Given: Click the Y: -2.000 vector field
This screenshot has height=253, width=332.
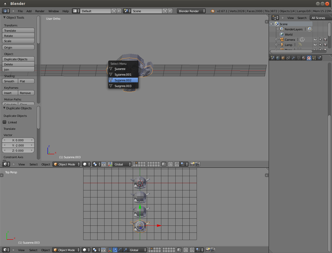Looking at the screenshot, I should pos(18,145).
